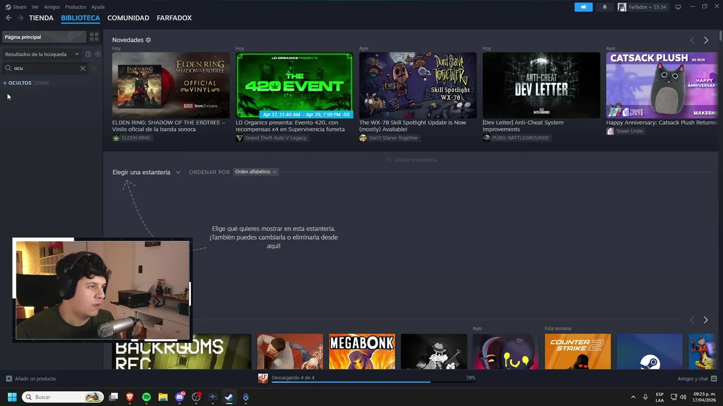Show ready-to-play games filter icon
Screen dimensions: 723x406
point(98,54)
